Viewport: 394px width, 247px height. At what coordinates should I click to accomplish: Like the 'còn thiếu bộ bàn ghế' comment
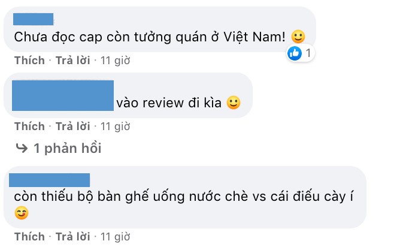tap(29, 237)
